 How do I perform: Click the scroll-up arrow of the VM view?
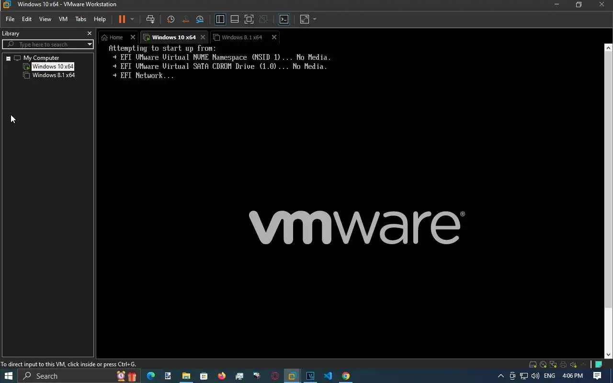tap(609, 47)
